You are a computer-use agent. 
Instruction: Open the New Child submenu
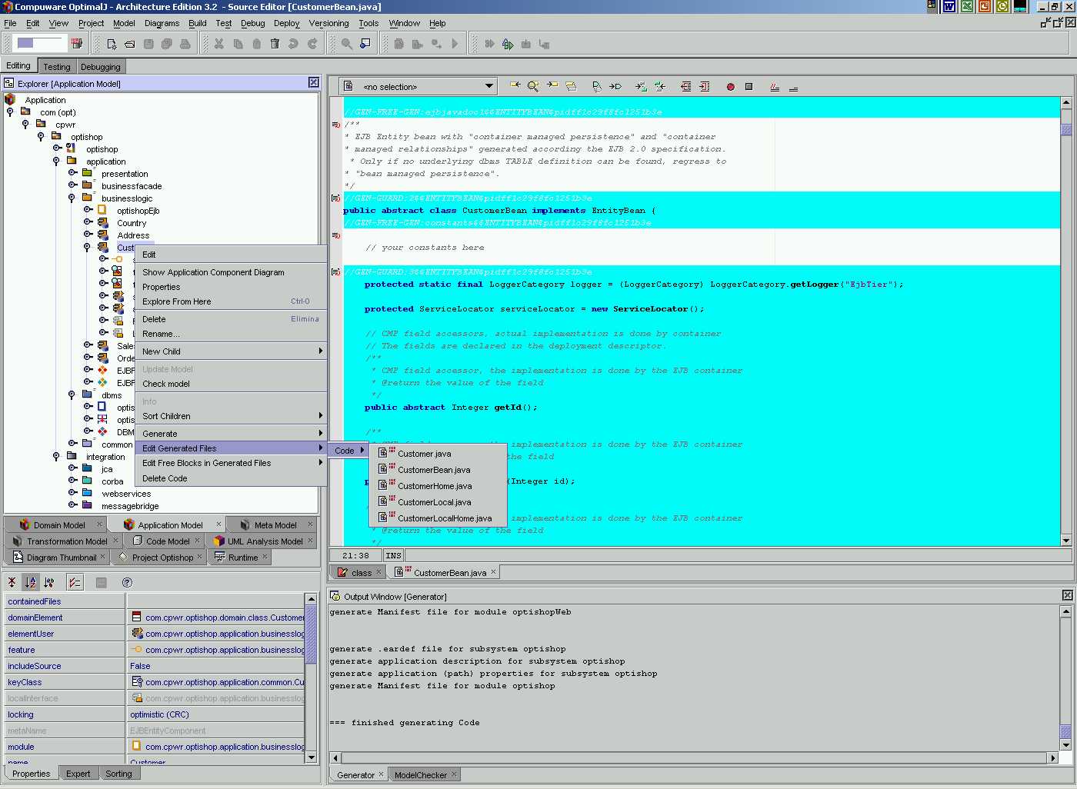click(x=231, y=351)
